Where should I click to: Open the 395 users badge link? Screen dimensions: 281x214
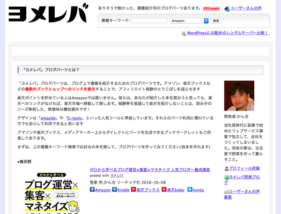tap(211, 8)
